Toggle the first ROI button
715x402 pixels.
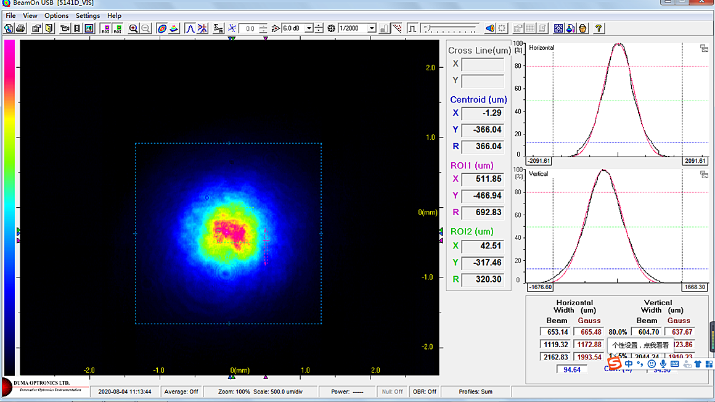coord(105,28)
